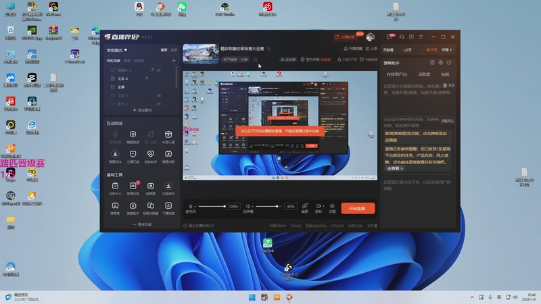Toggle visibility of the 摄像头 2 source
Screen dimensions: 541x304
[x=159, y=70]
